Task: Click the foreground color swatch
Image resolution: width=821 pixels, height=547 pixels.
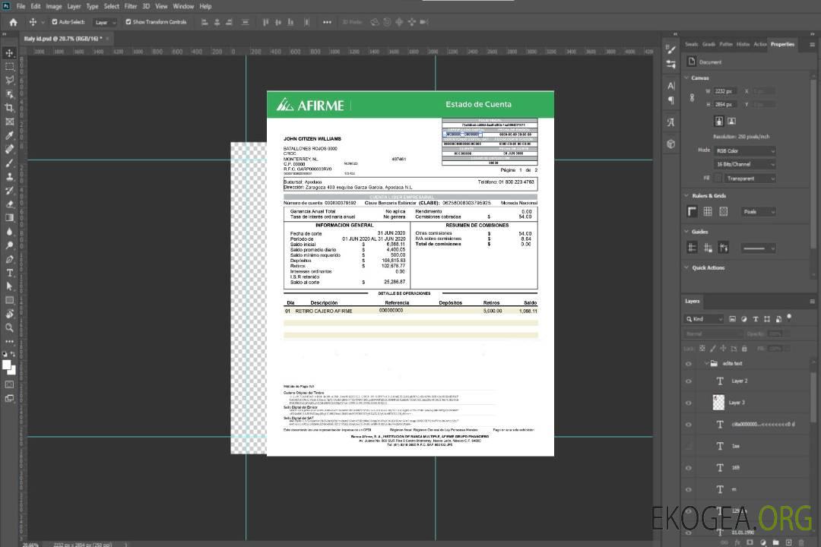Action: pos(7,365)
